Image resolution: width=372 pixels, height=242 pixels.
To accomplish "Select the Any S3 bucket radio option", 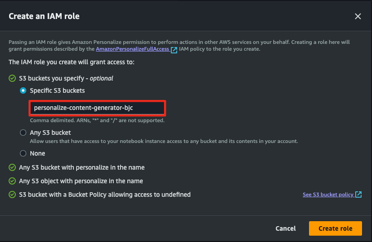I will pos(23,133).
